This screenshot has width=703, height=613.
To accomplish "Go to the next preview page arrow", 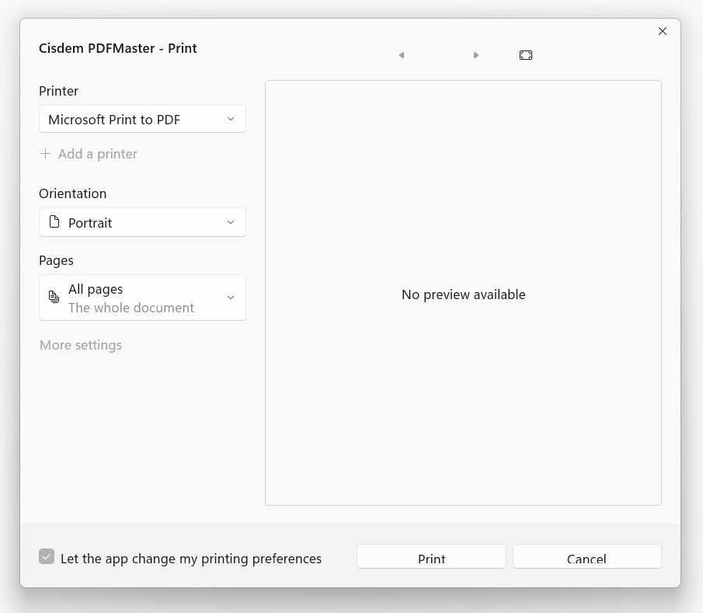I will coord(475,55).
